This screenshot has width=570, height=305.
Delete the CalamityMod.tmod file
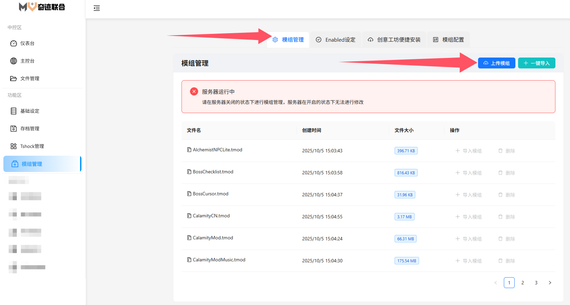[507, 239]
